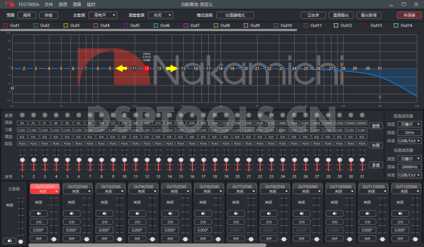
Task: Enable the Out1 channel checkbox
Action: coord(5,25)
